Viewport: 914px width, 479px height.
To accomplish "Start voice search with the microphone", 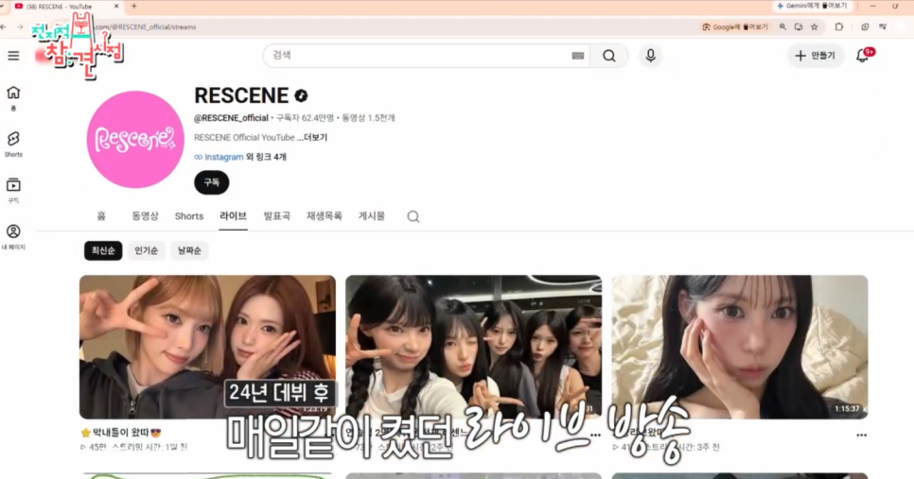I will coord(651,56).
